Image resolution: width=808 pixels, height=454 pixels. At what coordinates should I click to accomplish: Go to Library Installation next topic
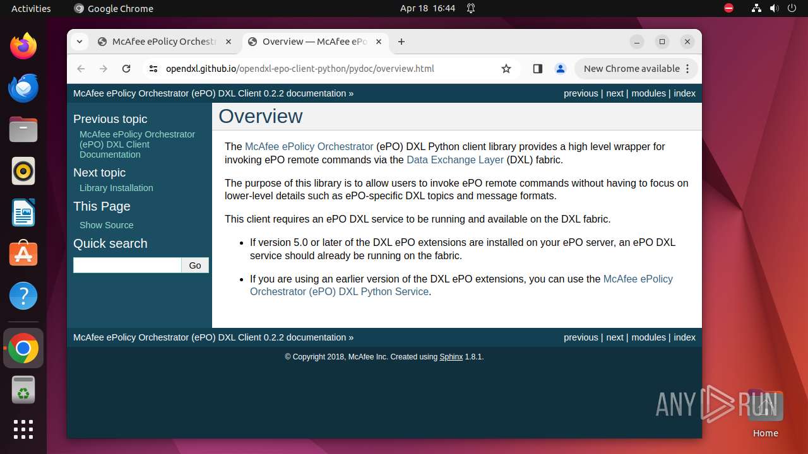click(x=116, y=188)
